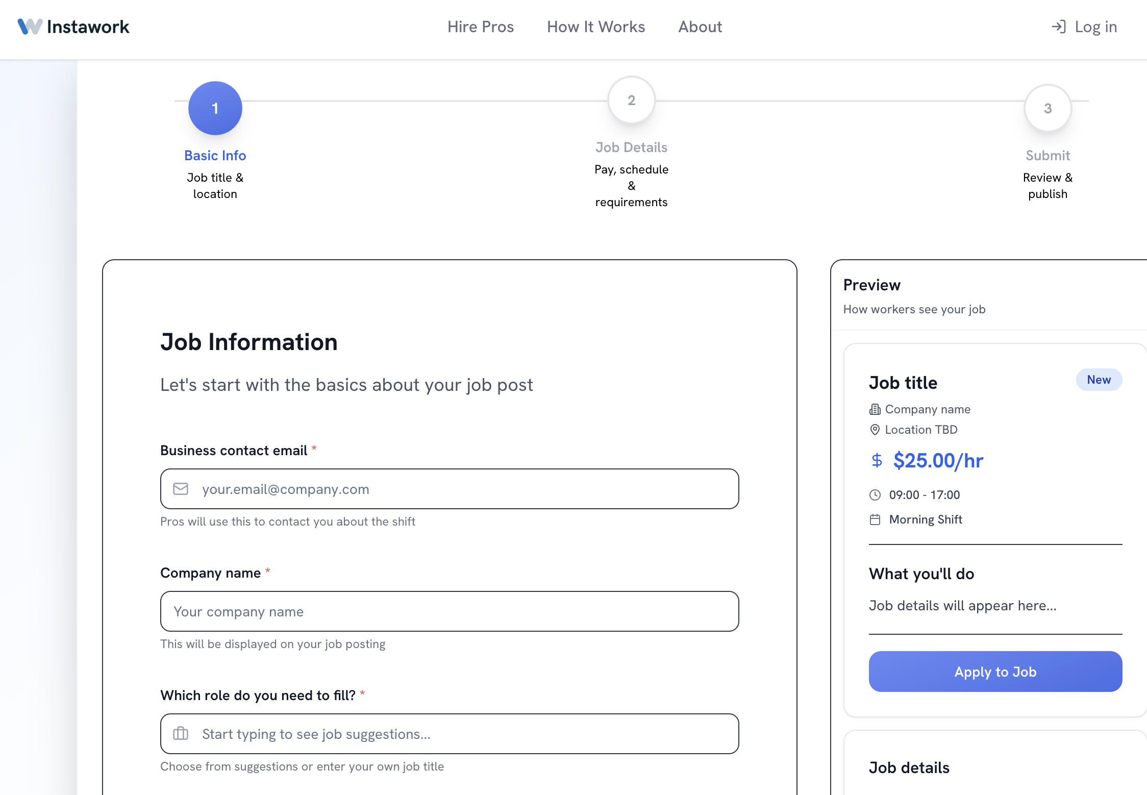Click the Instawork logo
Screen dimensions: 1147x795
coord(73,27)
